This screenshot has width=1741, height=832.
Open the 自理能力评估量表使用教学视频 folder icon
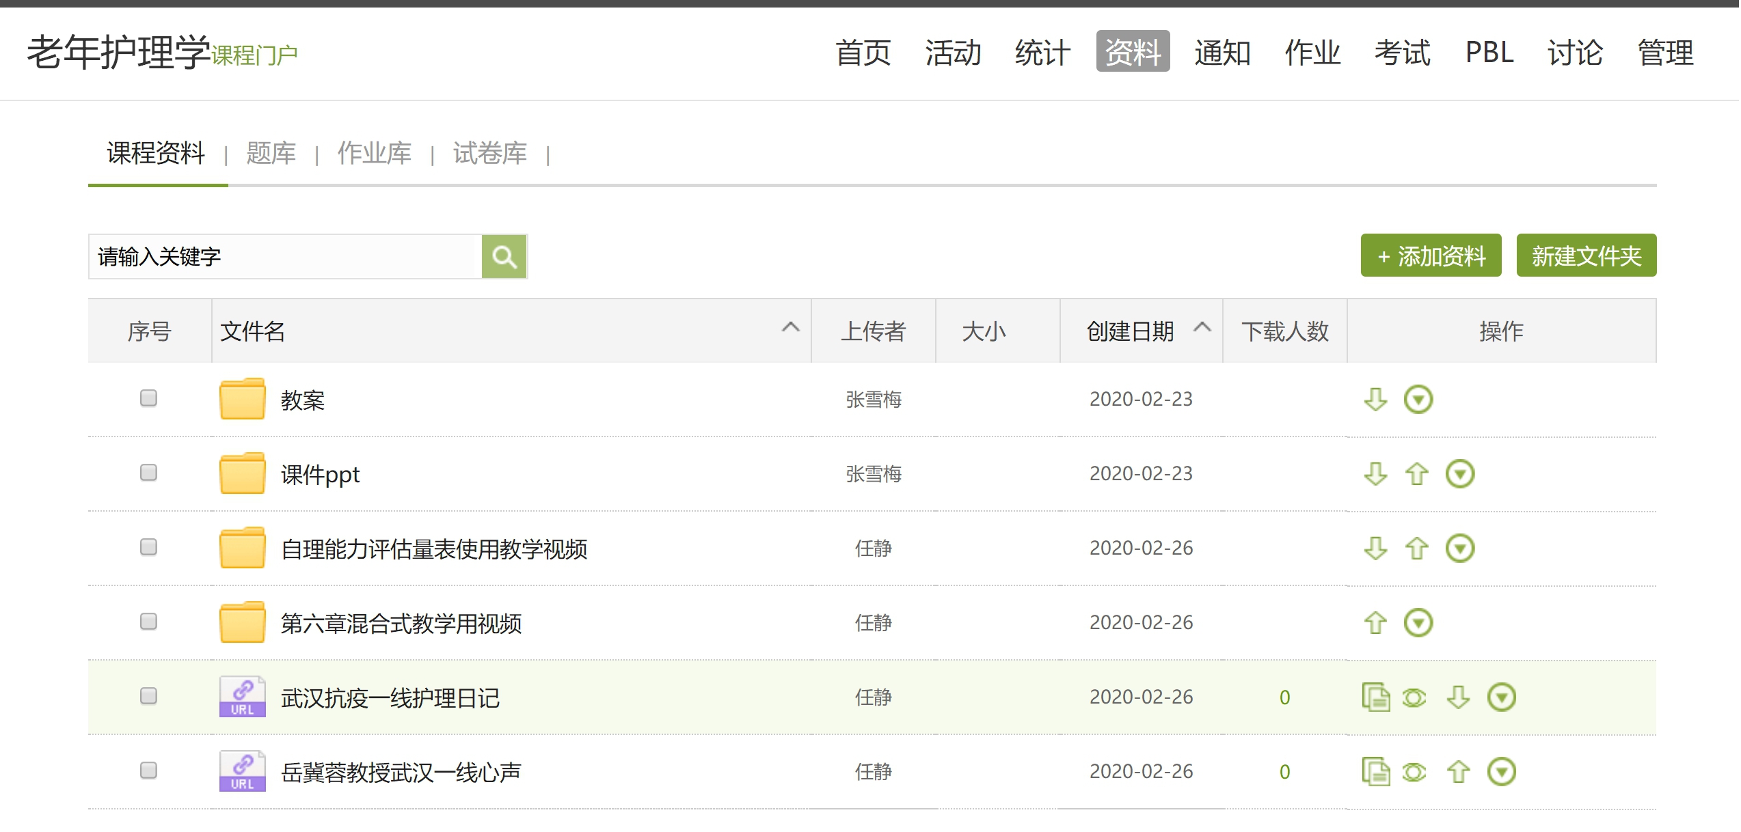coord(242,549)
